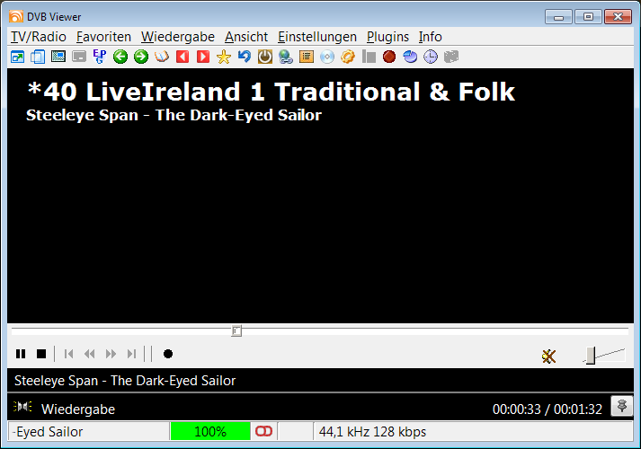Maximize the DVB Viewer window
The width and height of the screenshot is (641, 449).
(588, 17)
